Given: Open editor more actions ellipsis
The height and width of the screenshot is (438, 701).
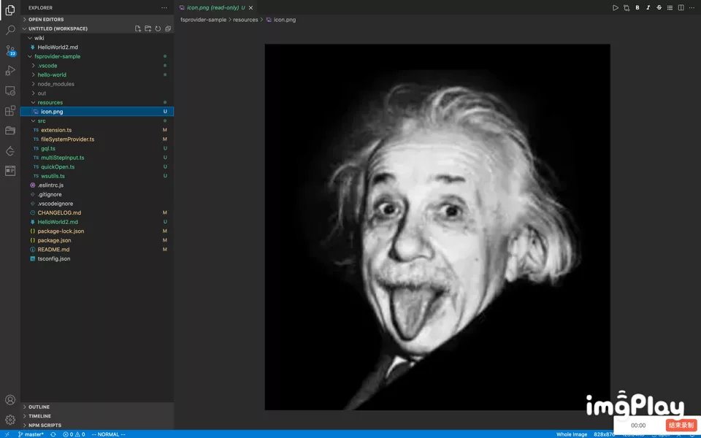Looking at the screenshot, I should tap(692, 7).
